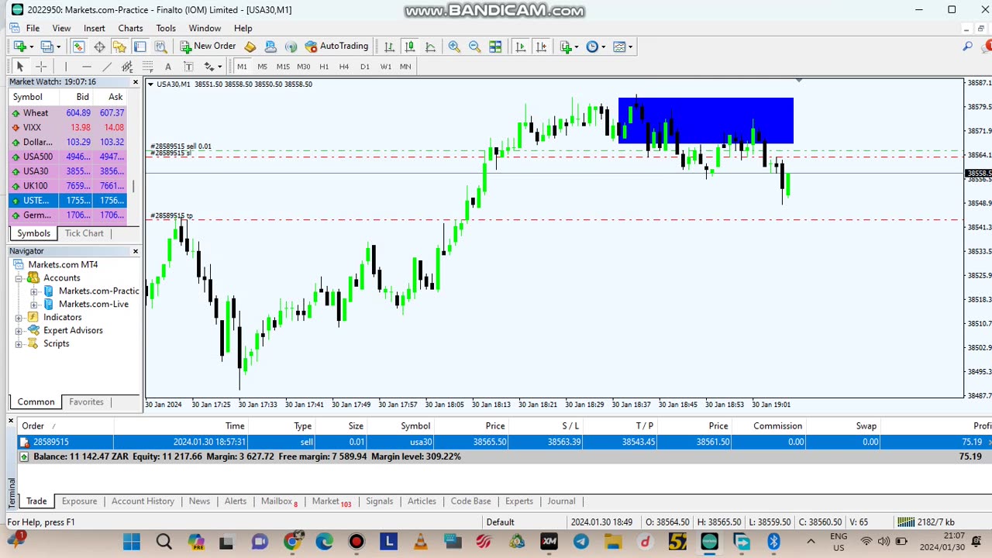This screenshot has width=992, height=558.
Task: Switch Navigator to Favorites tab
Action: (x=86, y=401)
